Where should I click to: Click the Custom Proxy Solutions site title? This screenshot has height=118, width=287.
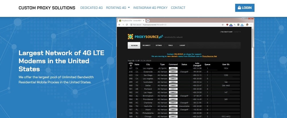point(47,8)
